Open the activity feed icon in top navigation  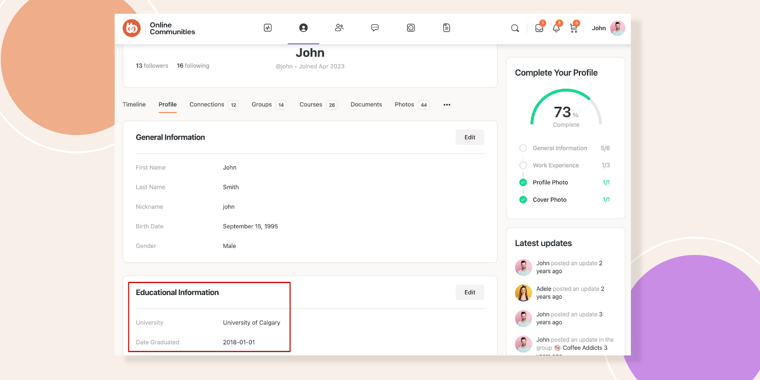[268, 28]
